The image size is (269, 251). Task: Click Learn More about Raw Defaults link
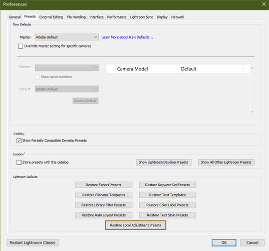click(127, 37)
